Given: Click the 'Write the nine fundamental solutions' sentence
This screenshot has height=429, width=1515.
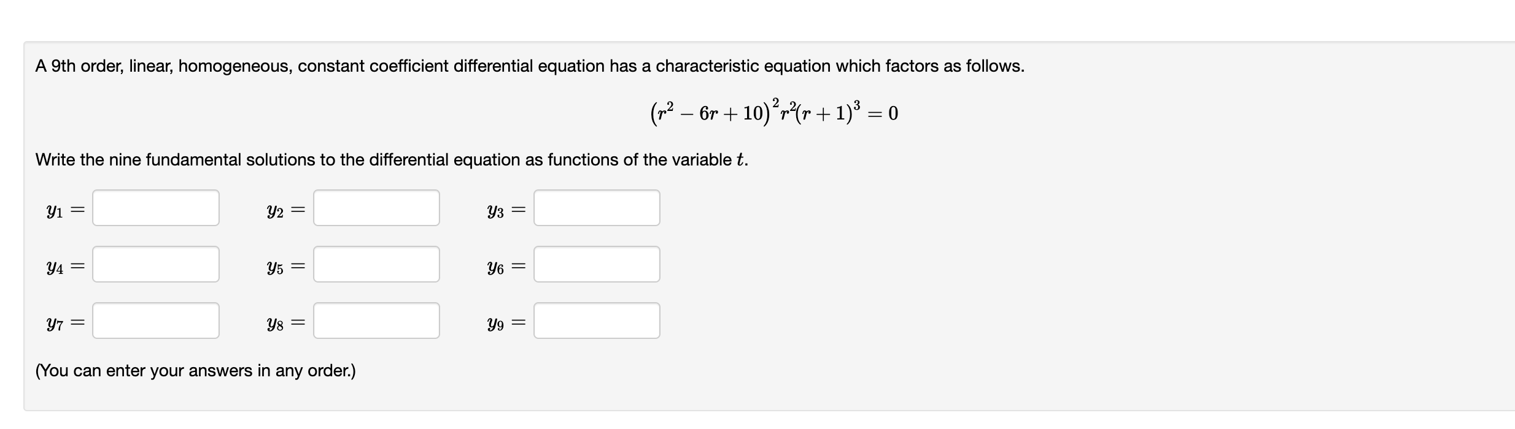Looking at the screenshot, I should pyautogui.click(x=392, y=160).
